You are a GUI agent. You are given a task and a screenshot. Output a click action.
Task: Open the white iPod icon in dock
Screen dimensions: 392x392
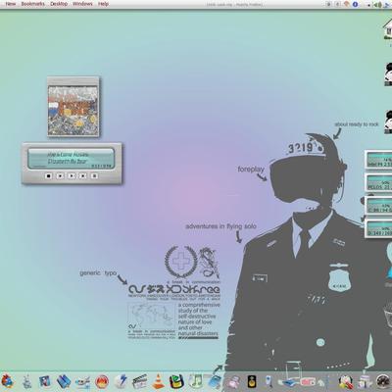[269, 381]
